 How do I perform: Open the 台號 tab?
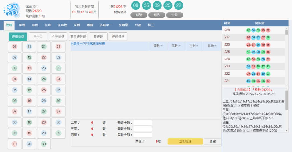138,25
